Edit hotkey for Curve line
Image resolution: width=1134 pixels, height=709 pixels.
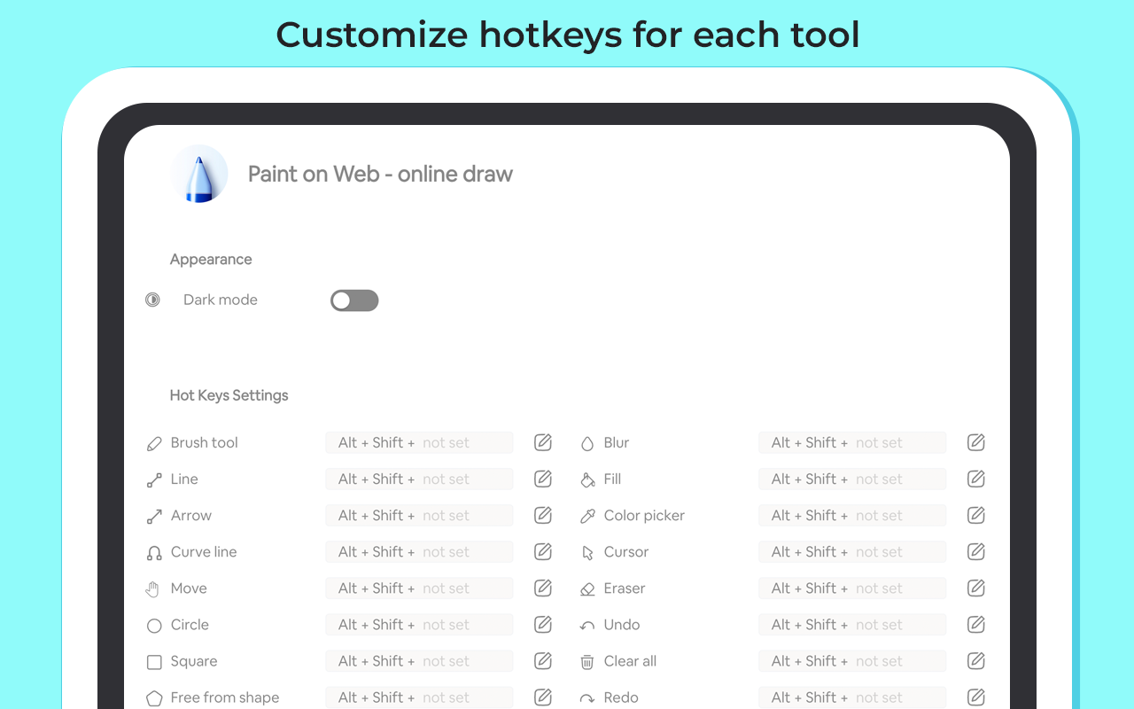point(543,551)
